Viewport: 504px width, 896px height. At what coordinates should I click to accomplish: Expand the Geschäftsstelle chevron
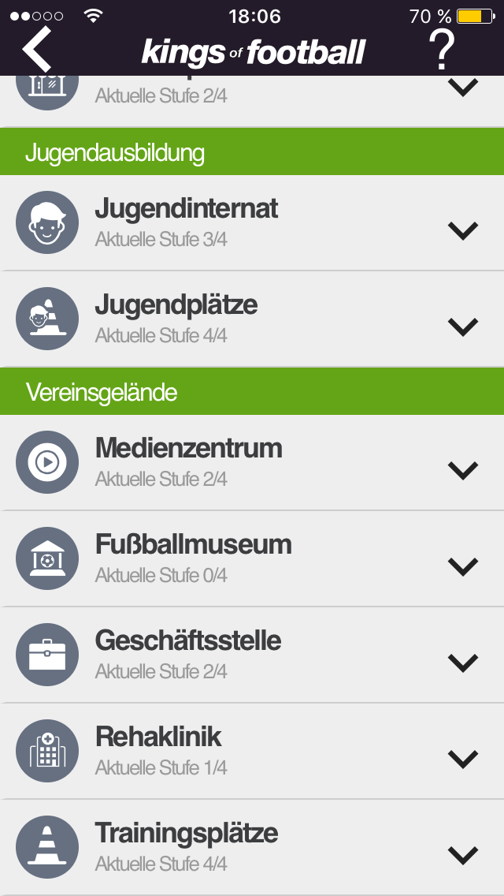click(463, 663)
